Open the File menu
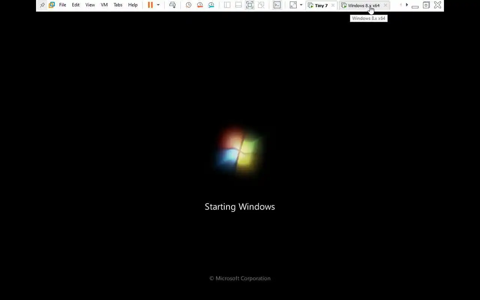The width and height of the screenshot is (480, 300). point(63,5)
